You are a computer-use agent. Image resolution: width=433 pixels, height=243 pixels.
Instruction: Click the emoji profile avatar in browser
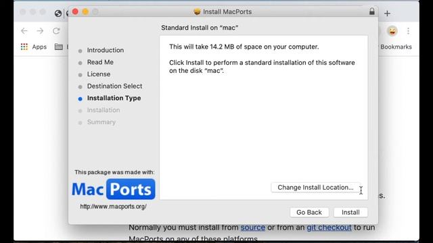pos(392,31)
